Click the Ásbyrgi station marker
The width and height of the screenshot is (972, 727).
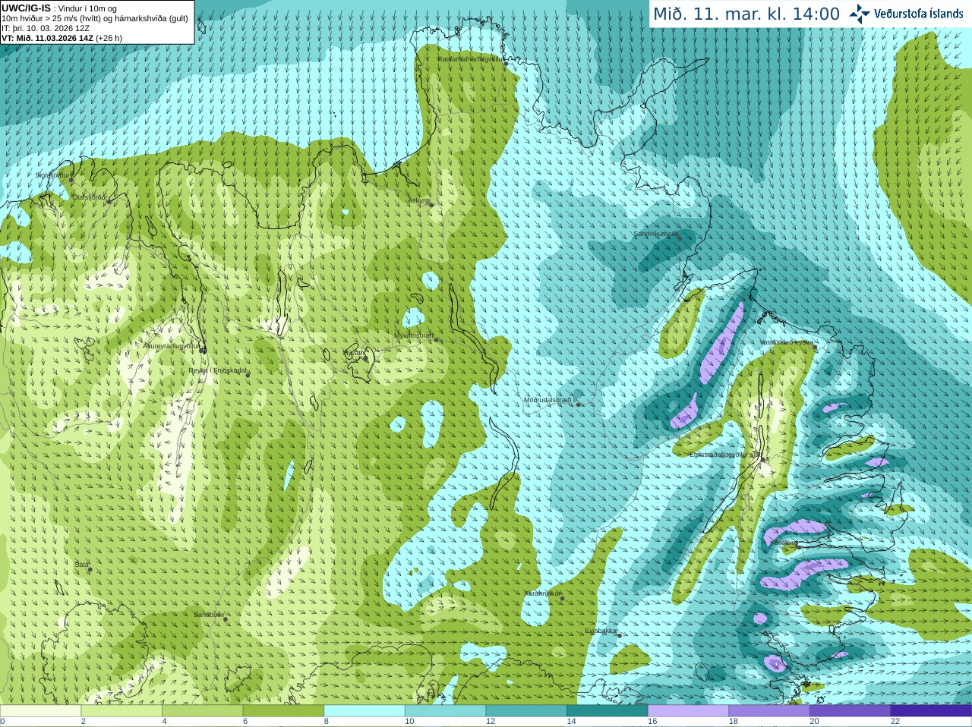[x=431, y=205]
